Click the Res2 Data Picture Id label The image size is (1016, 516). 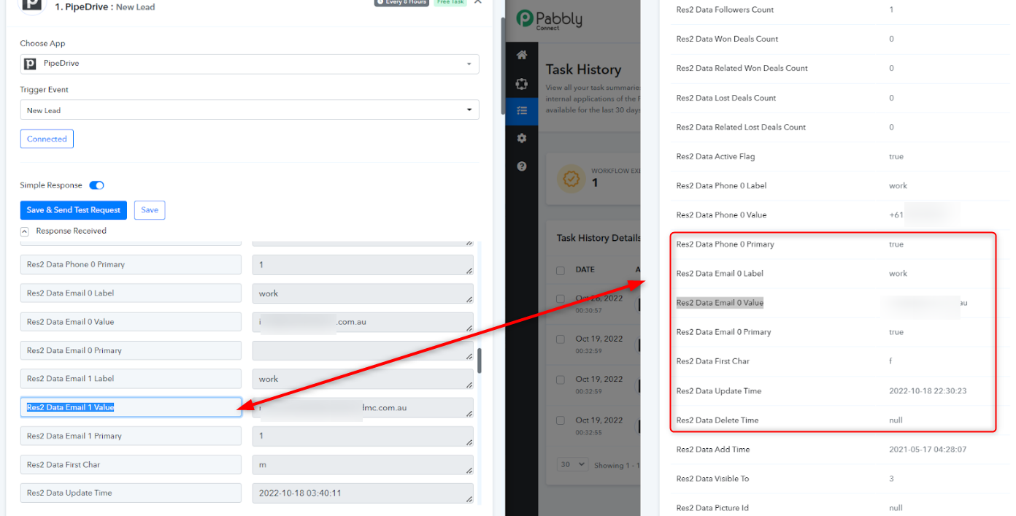(x=712, y=508)
